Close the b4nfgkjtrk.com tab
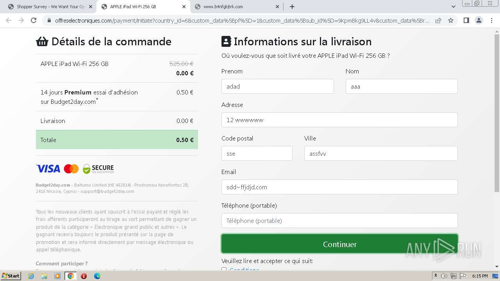500x281 pixels. point(277,7)
